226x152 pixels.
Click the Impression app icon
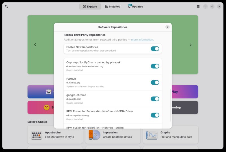[x=94, y=135]
